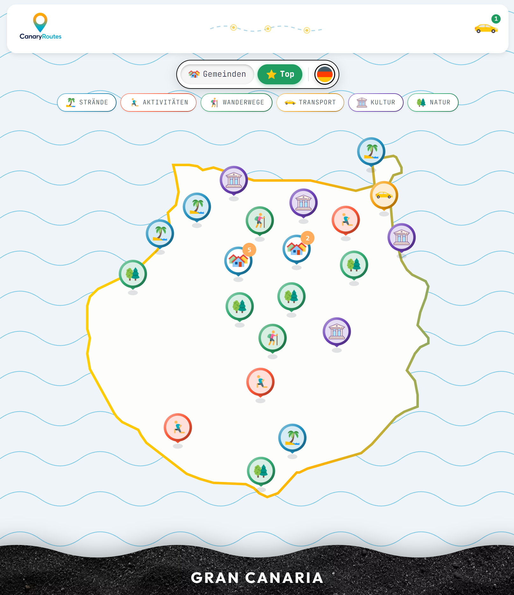
Task: Select the beach pin just north of the west nature pin
Action: pyautogui.click(x=160, y=234)
